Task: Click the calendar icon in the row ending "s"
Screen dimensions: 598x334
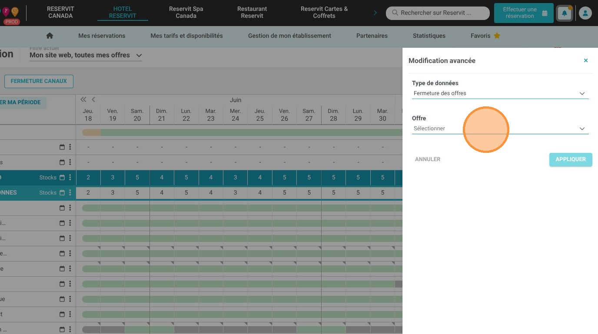Action: click(62, 162)
